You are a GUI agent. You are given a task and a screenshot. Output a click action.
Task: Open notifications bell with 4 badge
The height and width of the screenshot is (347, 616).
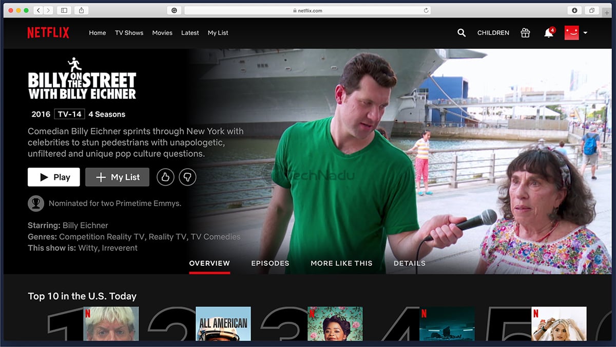pos(549,32)
